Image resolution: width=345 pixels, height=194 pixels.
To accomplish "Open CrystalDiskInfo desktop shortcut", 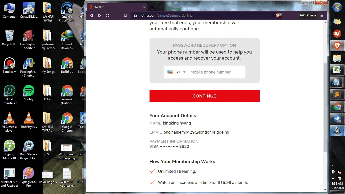I will tap(29, 10).
